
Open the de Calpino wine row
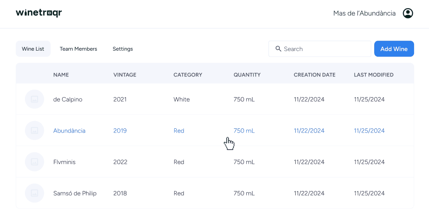pos(68,99)
